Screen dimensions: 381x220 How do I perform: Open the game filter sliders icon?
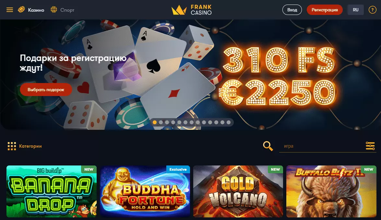(x=370, y=146)
